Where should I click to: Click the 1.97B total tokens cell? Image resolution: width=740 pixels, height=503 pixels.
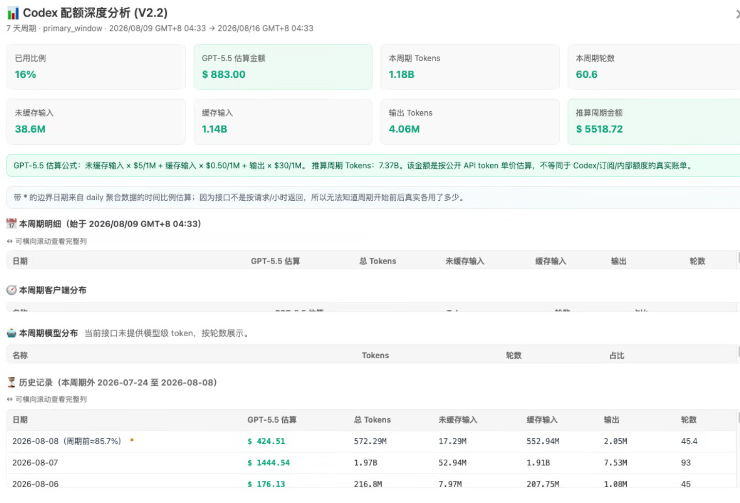(x=366, y=463)
